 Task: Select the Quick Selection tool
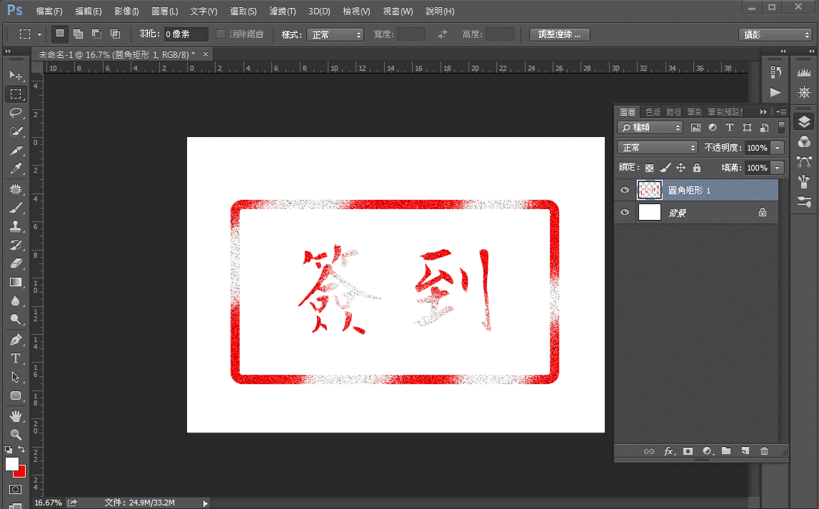click(x=16, y=131)
